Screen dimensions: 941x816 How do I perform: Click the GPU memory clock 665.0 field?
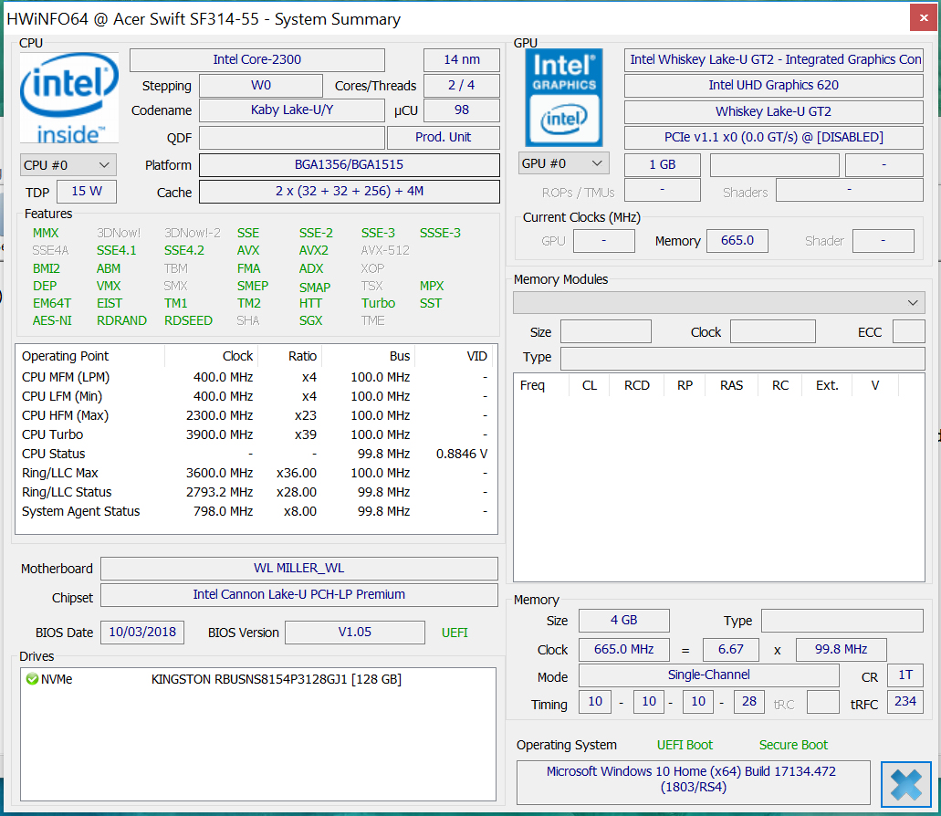pos(737,241)
